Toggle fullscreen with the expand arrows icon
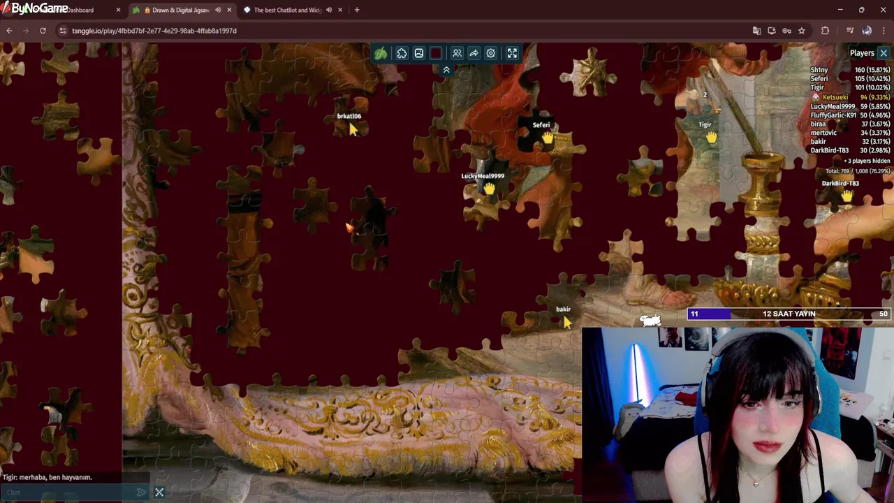 (512, 53)
